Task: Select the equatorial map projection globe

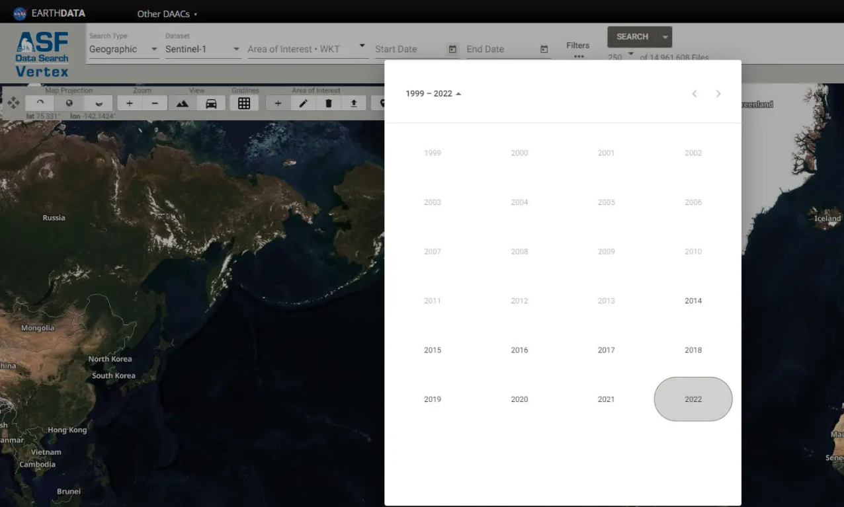Action: click(x=69, y=103)
